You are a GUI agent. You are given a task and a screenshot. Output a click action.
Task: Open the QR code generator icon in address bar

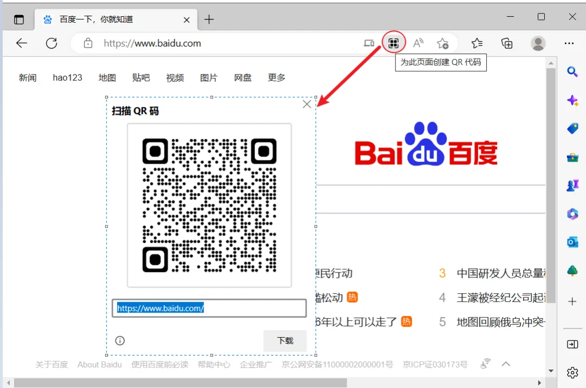394,42
